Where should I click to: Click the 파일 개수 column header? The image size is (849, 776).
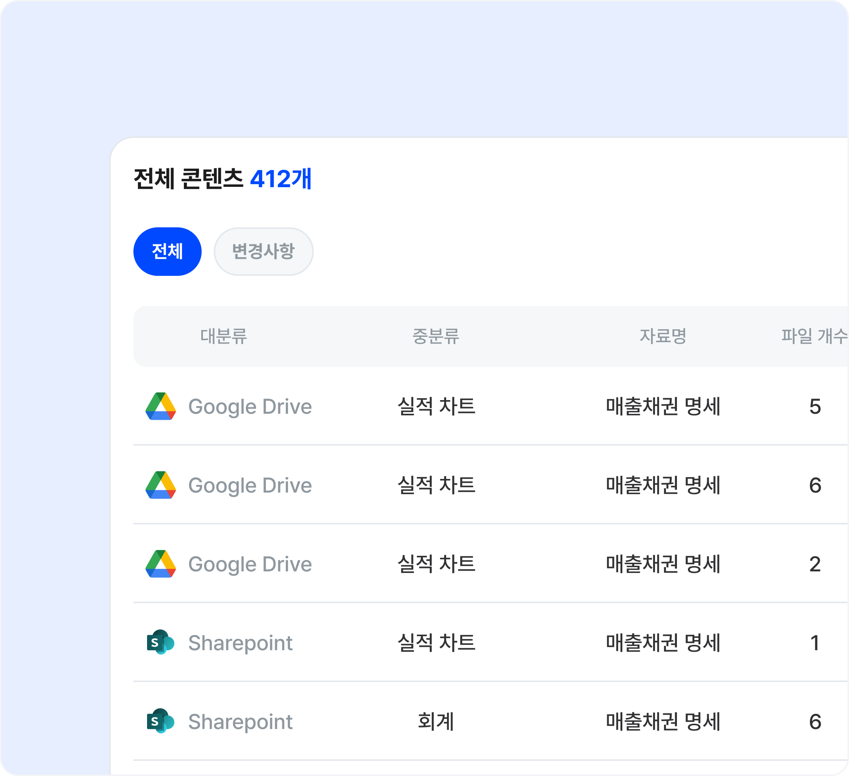(x=815, y=336)
